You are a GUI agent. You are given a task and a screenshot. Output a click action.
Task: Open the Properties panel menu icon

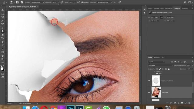(192, 8)
